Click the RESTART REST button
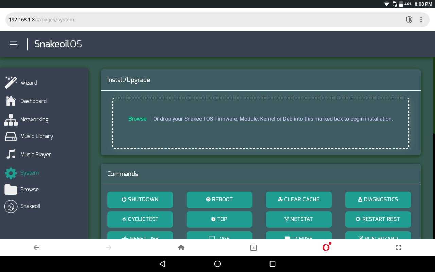435x272 pixels. (378, 219)
